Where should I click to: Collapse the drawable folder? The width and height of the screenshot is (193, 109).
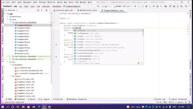(10, 65)
